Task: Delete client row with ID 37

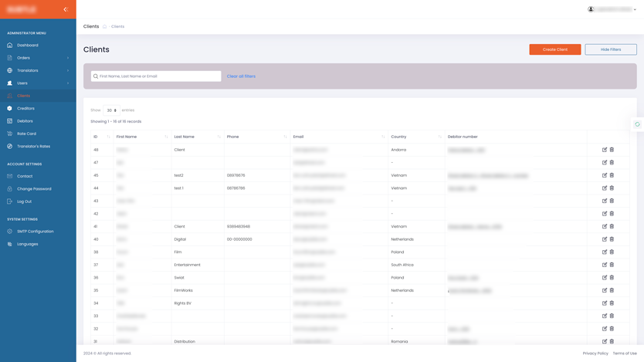Action: tap(612, 265)
